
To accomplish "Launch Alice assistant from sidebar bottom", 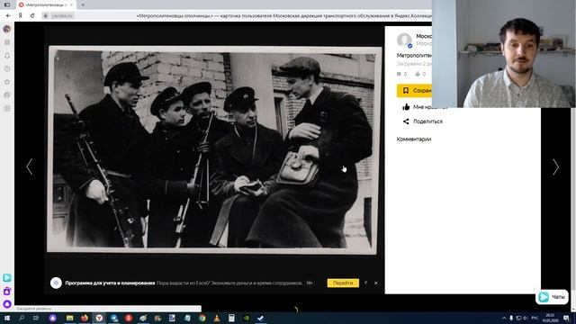I will (x=7, y=304).
